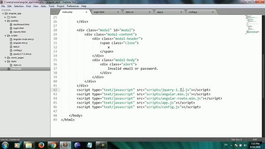
Task: Select the index.php tab
Action: tap(74, 12)
